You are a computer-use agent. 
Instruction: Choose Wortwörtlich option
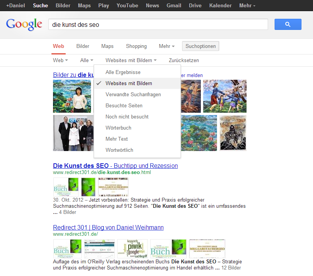pos(137,150)
